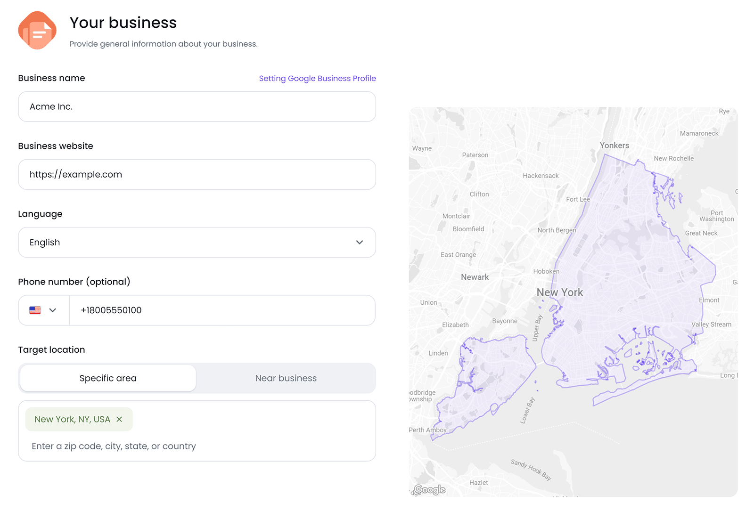Click the Yonkers label on the map
The width and height of the screenshot is (754, 511).
pyautogui.click(x=614, y=145)
